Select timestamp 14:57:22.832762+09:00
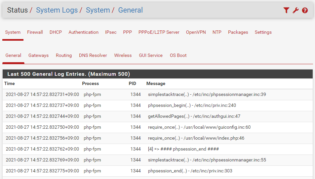 42,149
